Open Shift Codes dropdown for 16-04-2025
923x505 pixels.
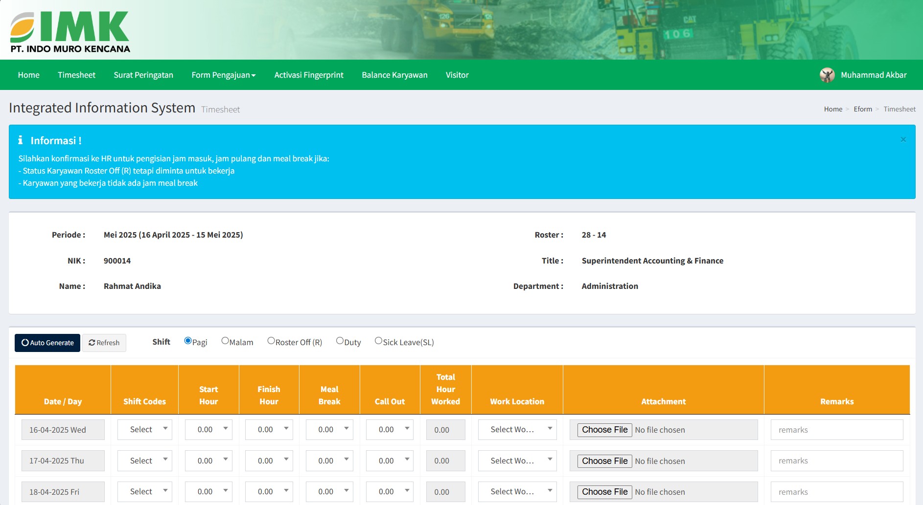coord(145,429)
